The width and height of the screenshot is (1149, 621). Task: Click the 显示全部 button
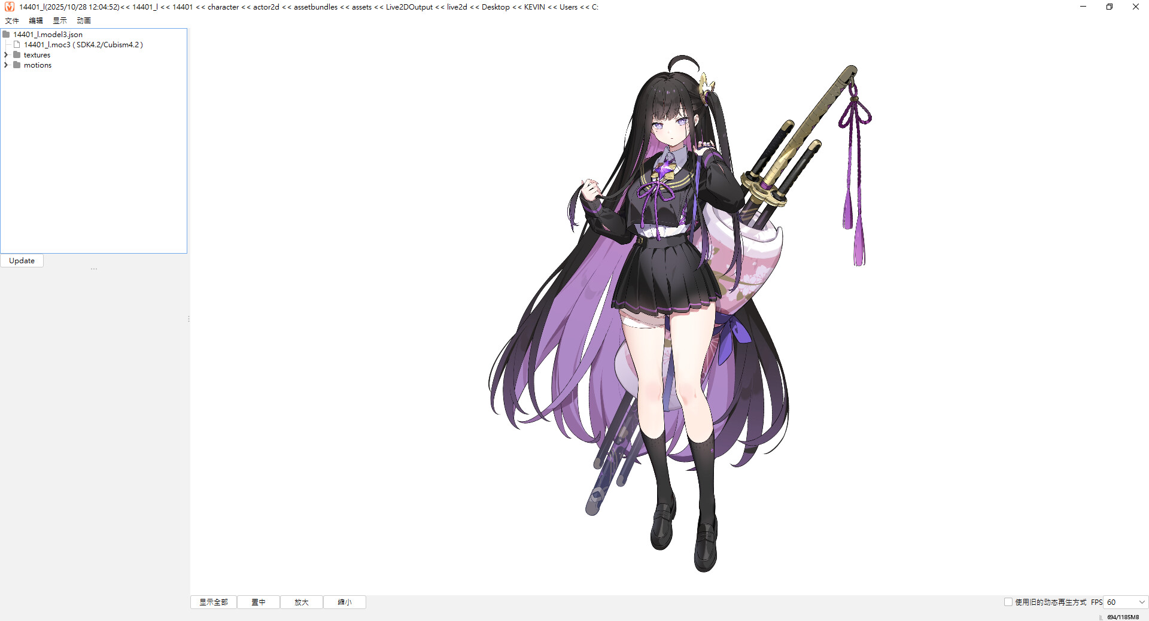pos(214,602)
